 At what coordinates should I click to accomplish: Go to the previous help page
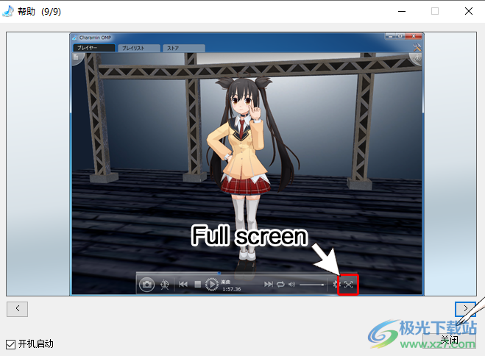point(18,309)
